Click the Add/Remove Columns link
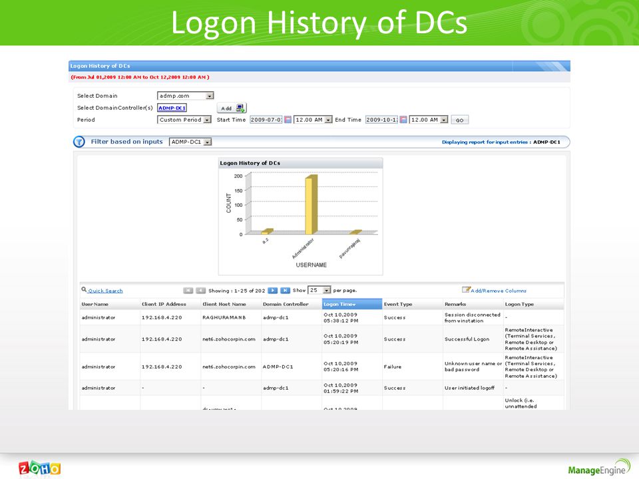 click(499, 291)
